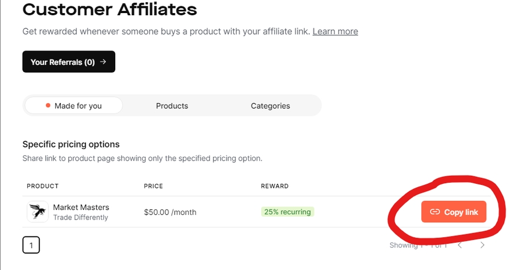Click the chain link icon on Copy link
Viewport: 511px width, 270px height.
click(x=435, y=212)
